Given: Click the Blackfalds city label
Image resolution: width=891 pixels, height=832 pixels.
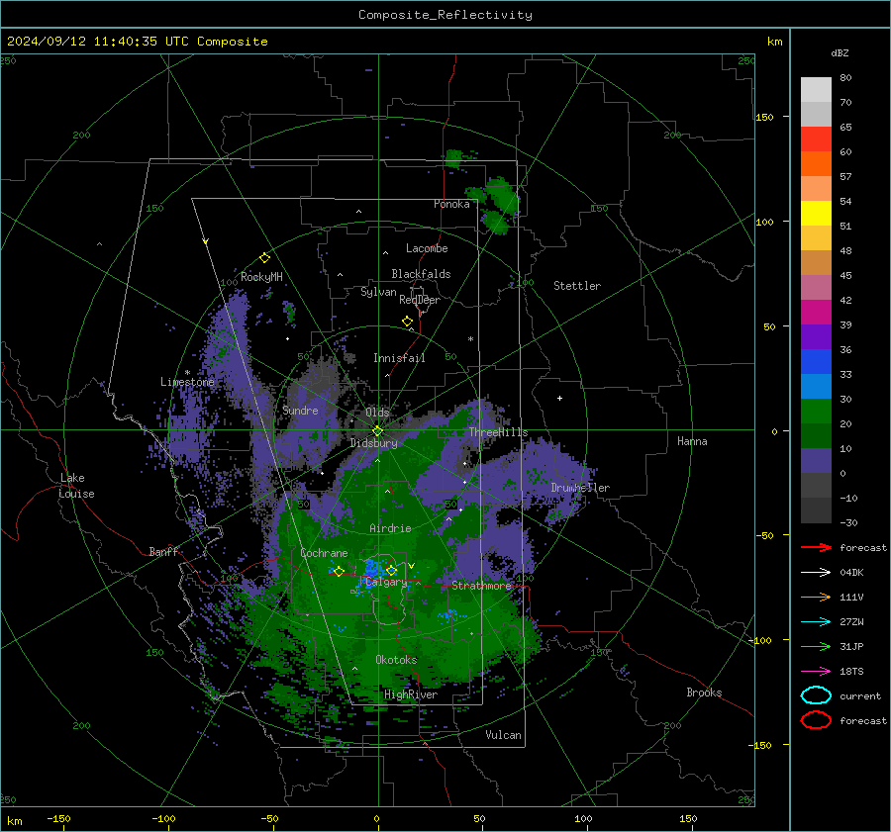Looking at the screenshot, I should click(421, 274).
